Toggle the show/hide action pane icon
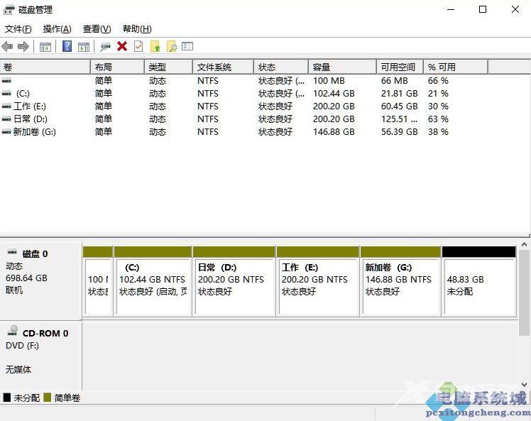The height and width of the screenshot is (421, 531). pos(84,47)
